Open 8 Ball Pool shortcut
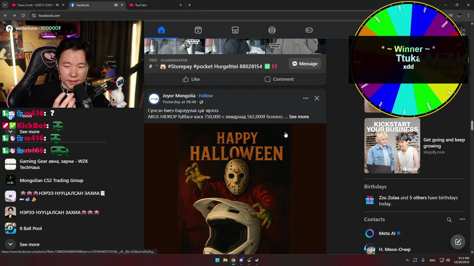This screenshot has width=474, height=266. pyautogui.click(x=31, y=228)
